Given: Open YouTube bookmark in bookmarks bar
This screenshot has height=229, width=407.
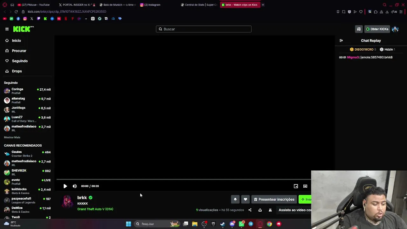Looking at the screenshot, I should coord(4,19).
